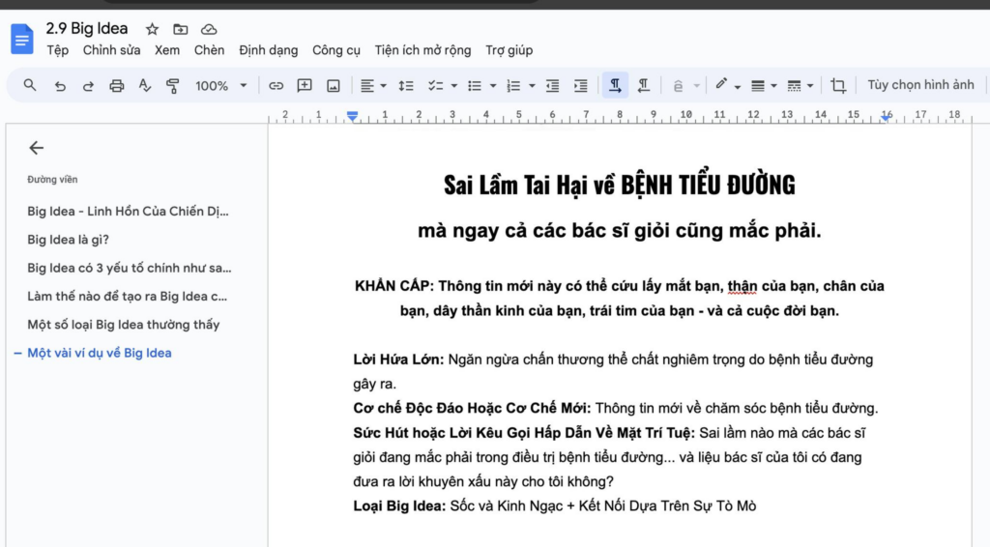The image size is (990, 547).
Task: Open the Tệp menu
Action: 57,50
